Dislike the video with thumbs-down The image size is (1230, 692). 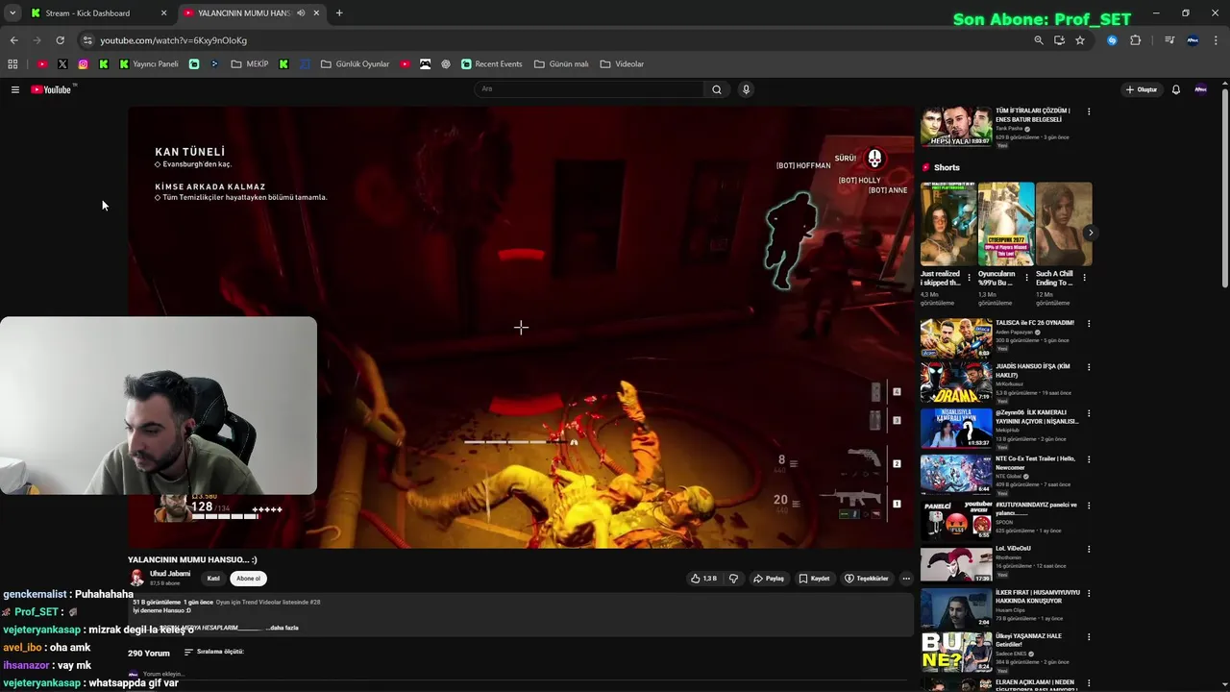(x=733, y=579)
